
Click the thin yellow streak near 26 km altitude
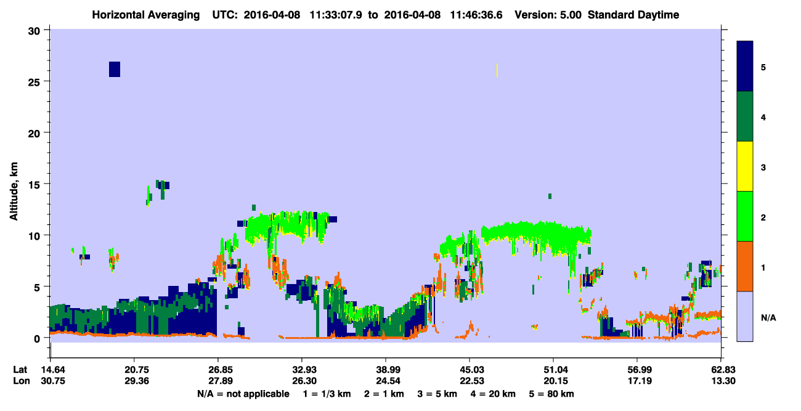tap(497, 70)
